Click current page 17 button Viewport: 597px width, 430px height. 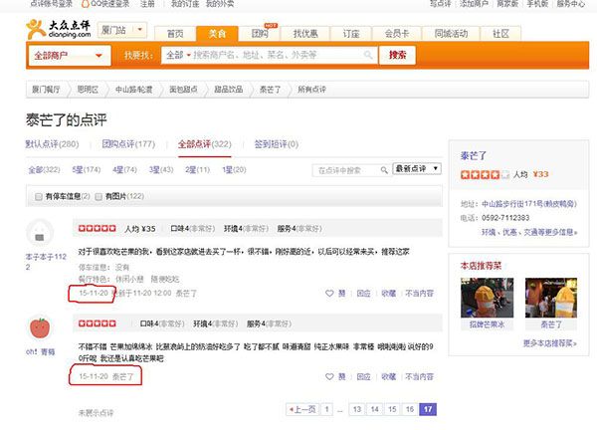pos(428,409)
